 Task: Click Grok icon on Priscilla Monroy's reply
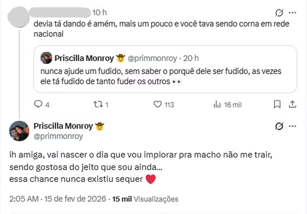pyautogui.click(x=279, y=126)
